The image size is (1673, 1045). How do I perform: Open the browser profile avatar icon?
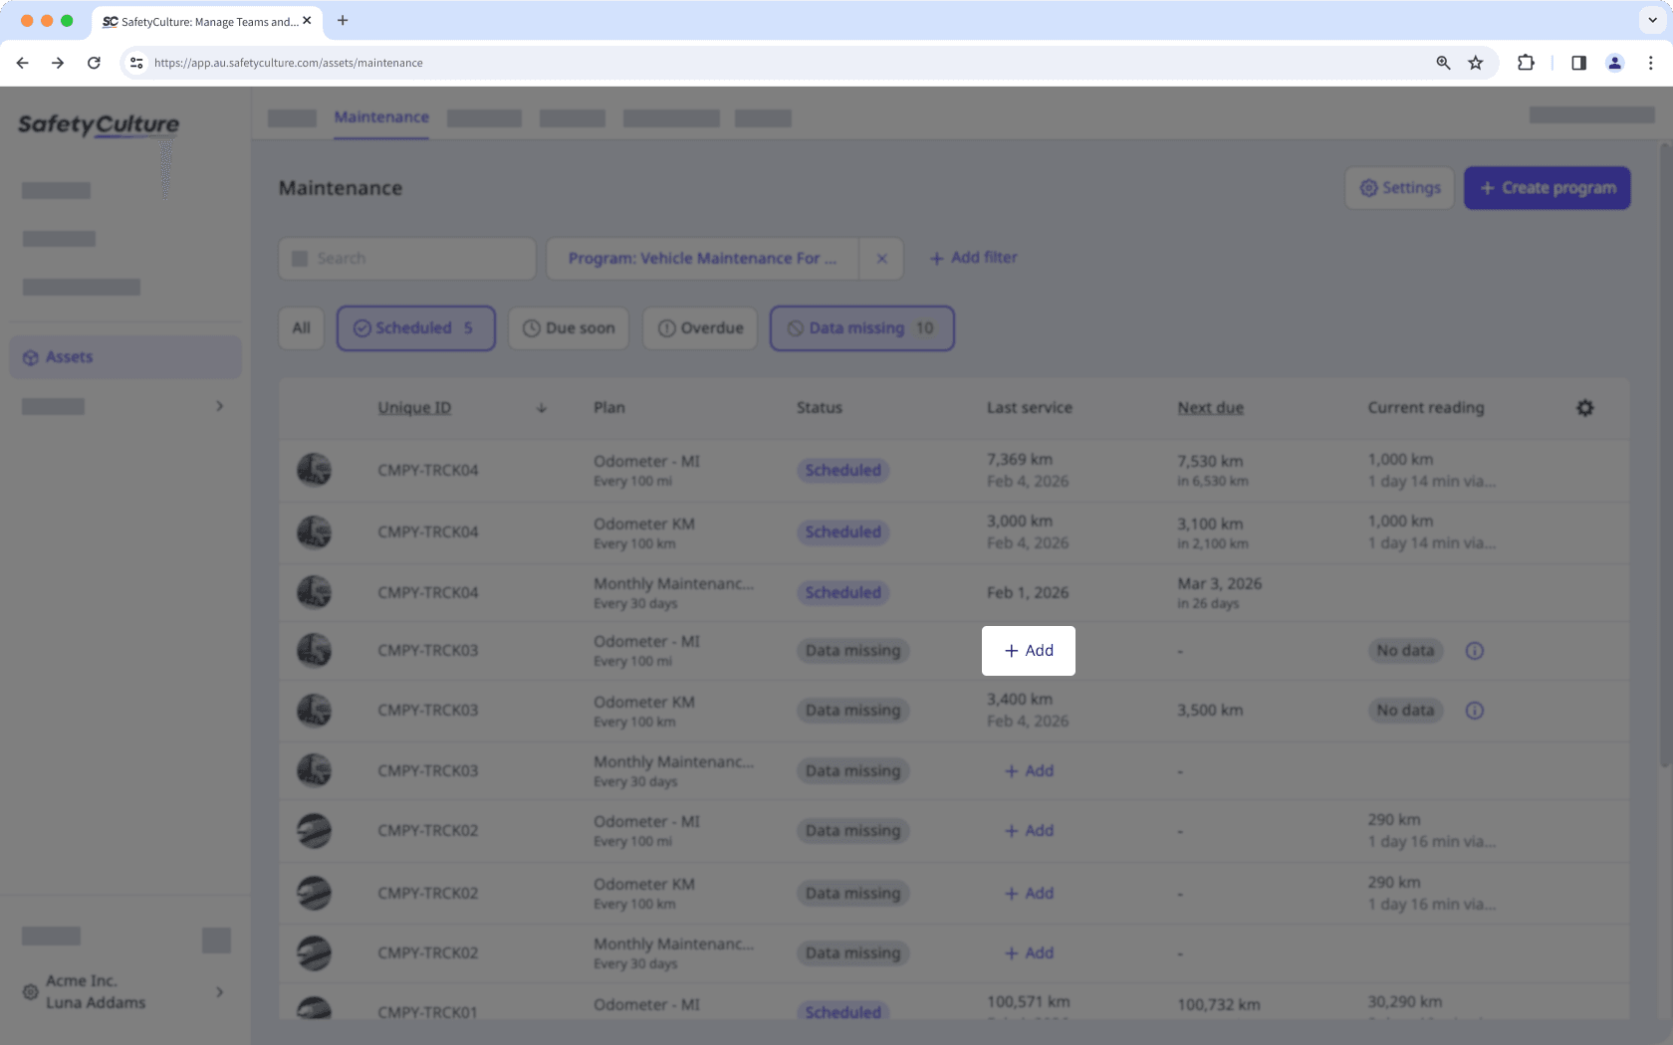tap(1614, 63)
